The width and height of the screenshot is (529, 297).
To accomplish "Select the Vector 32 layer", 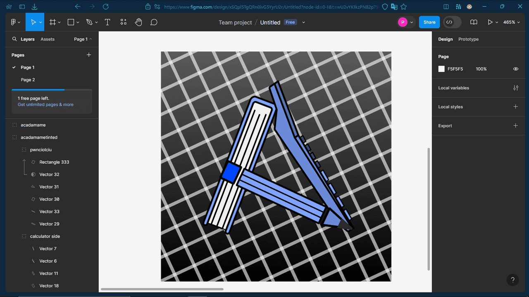I will point(49,174).
